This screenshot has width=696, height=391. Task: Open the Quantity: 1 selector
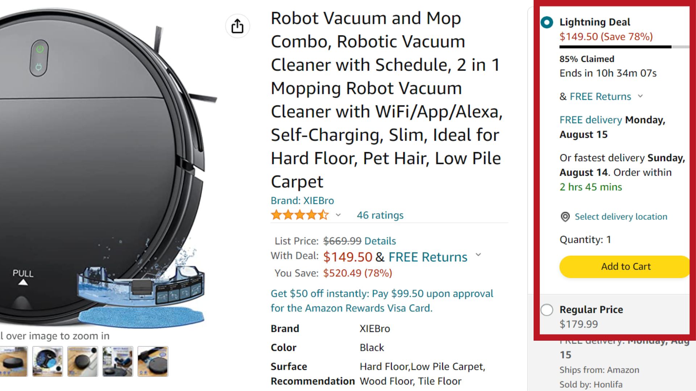tap(585, 240)
